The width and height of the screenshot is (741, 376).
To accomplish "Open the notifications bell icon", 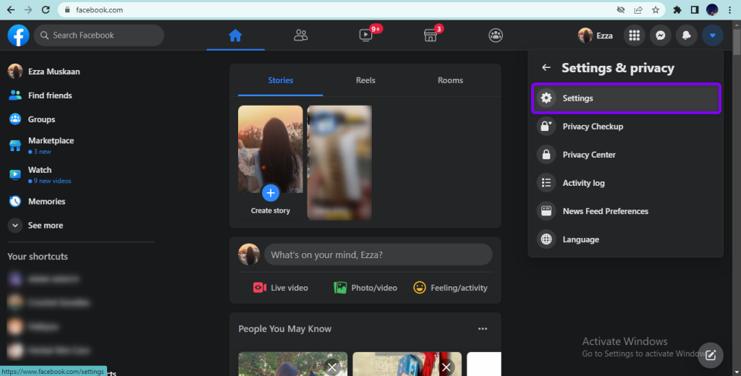I will (x=686, y=35).
